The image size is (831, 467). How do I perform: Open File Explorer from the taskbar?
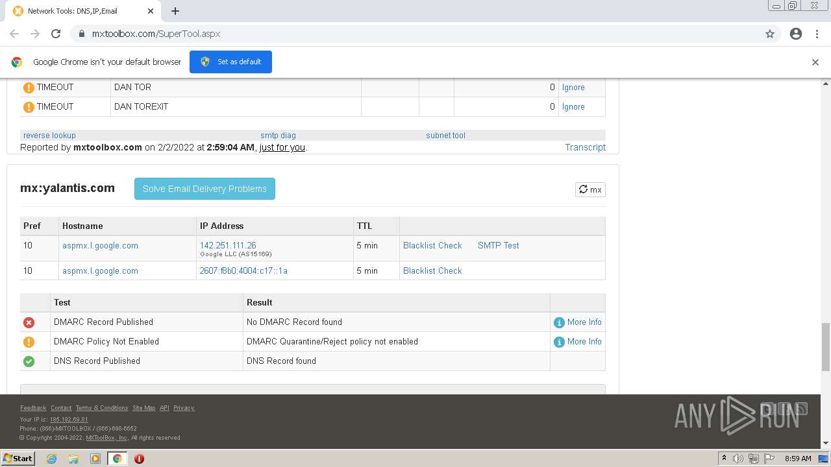(x=73, y=459)
